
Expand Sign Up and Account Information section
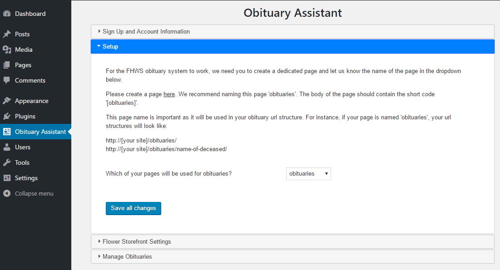146,32
